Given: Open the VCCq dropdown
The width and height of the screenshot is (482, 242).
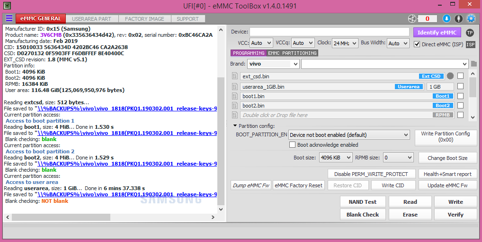Looking at the screenshot, I should click(x=303, y=43).
